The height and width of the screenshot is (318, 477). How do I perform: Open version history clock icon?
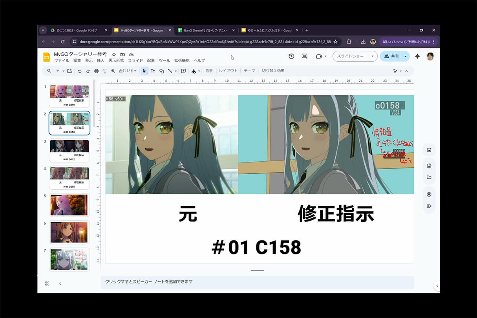pyautogui.click(x=291, y=56)
